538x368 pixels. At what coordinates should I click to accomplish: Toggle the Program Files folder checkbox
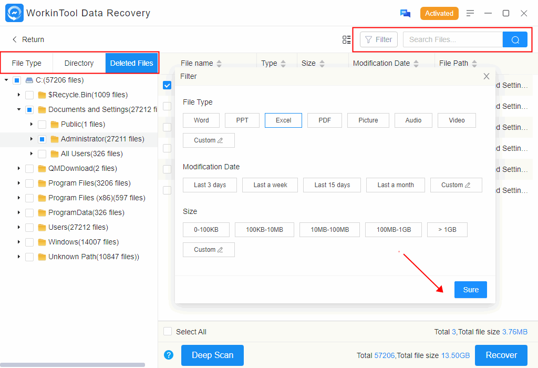click(29, 183)
